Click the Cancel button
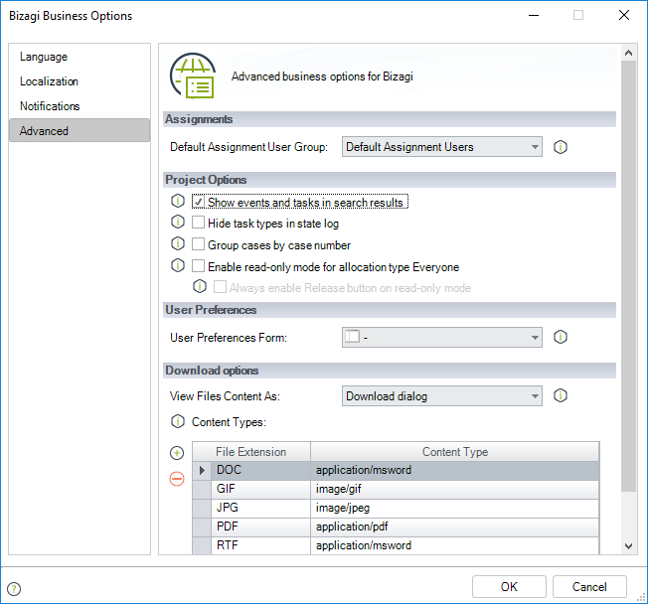The image size is (648, 604). click(x=589, y=587)
